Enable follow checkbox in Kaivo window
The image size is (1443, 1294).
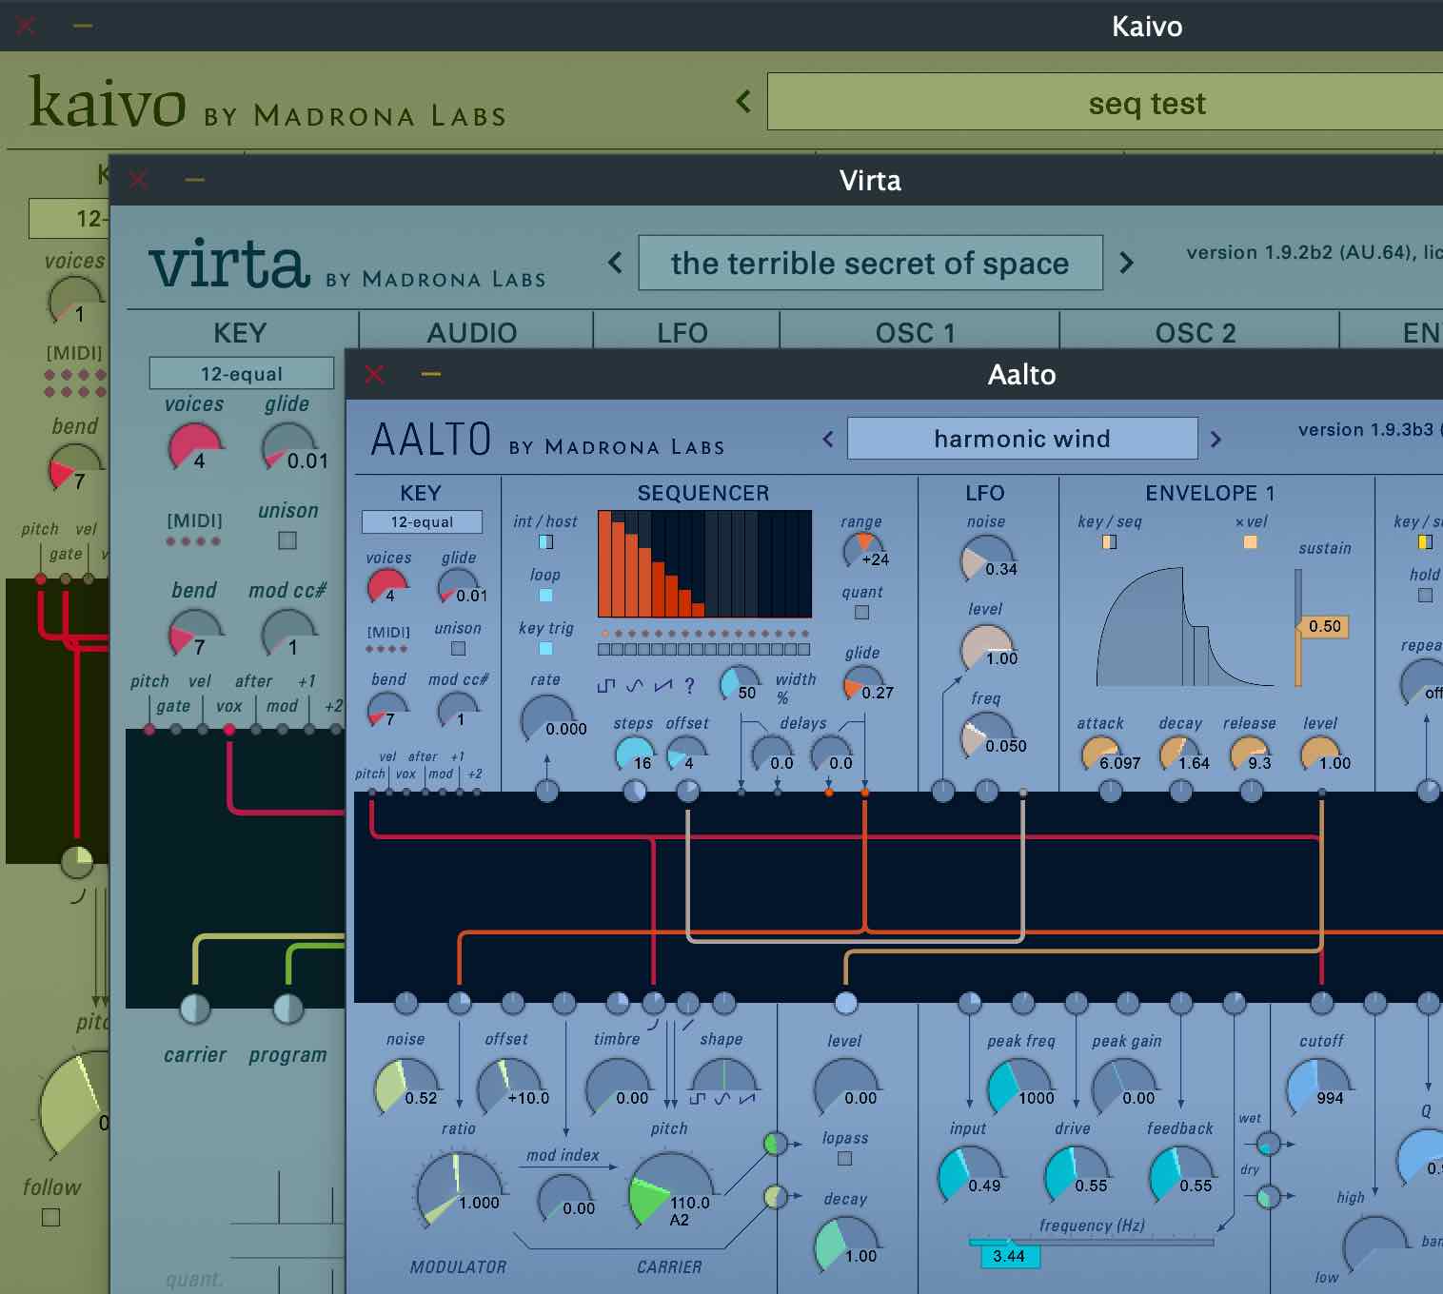pyautogui.click(x=51, y=1217)
